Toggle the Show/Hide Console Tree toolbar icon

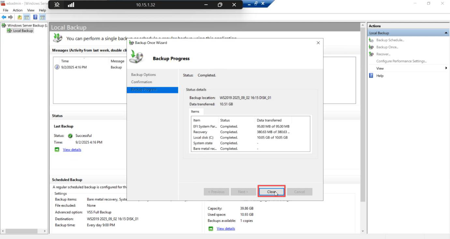point(27,17)
